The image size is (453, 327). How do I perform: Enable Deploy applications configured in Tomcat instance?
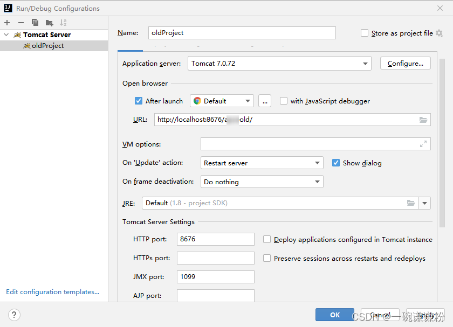pos(266,239)
